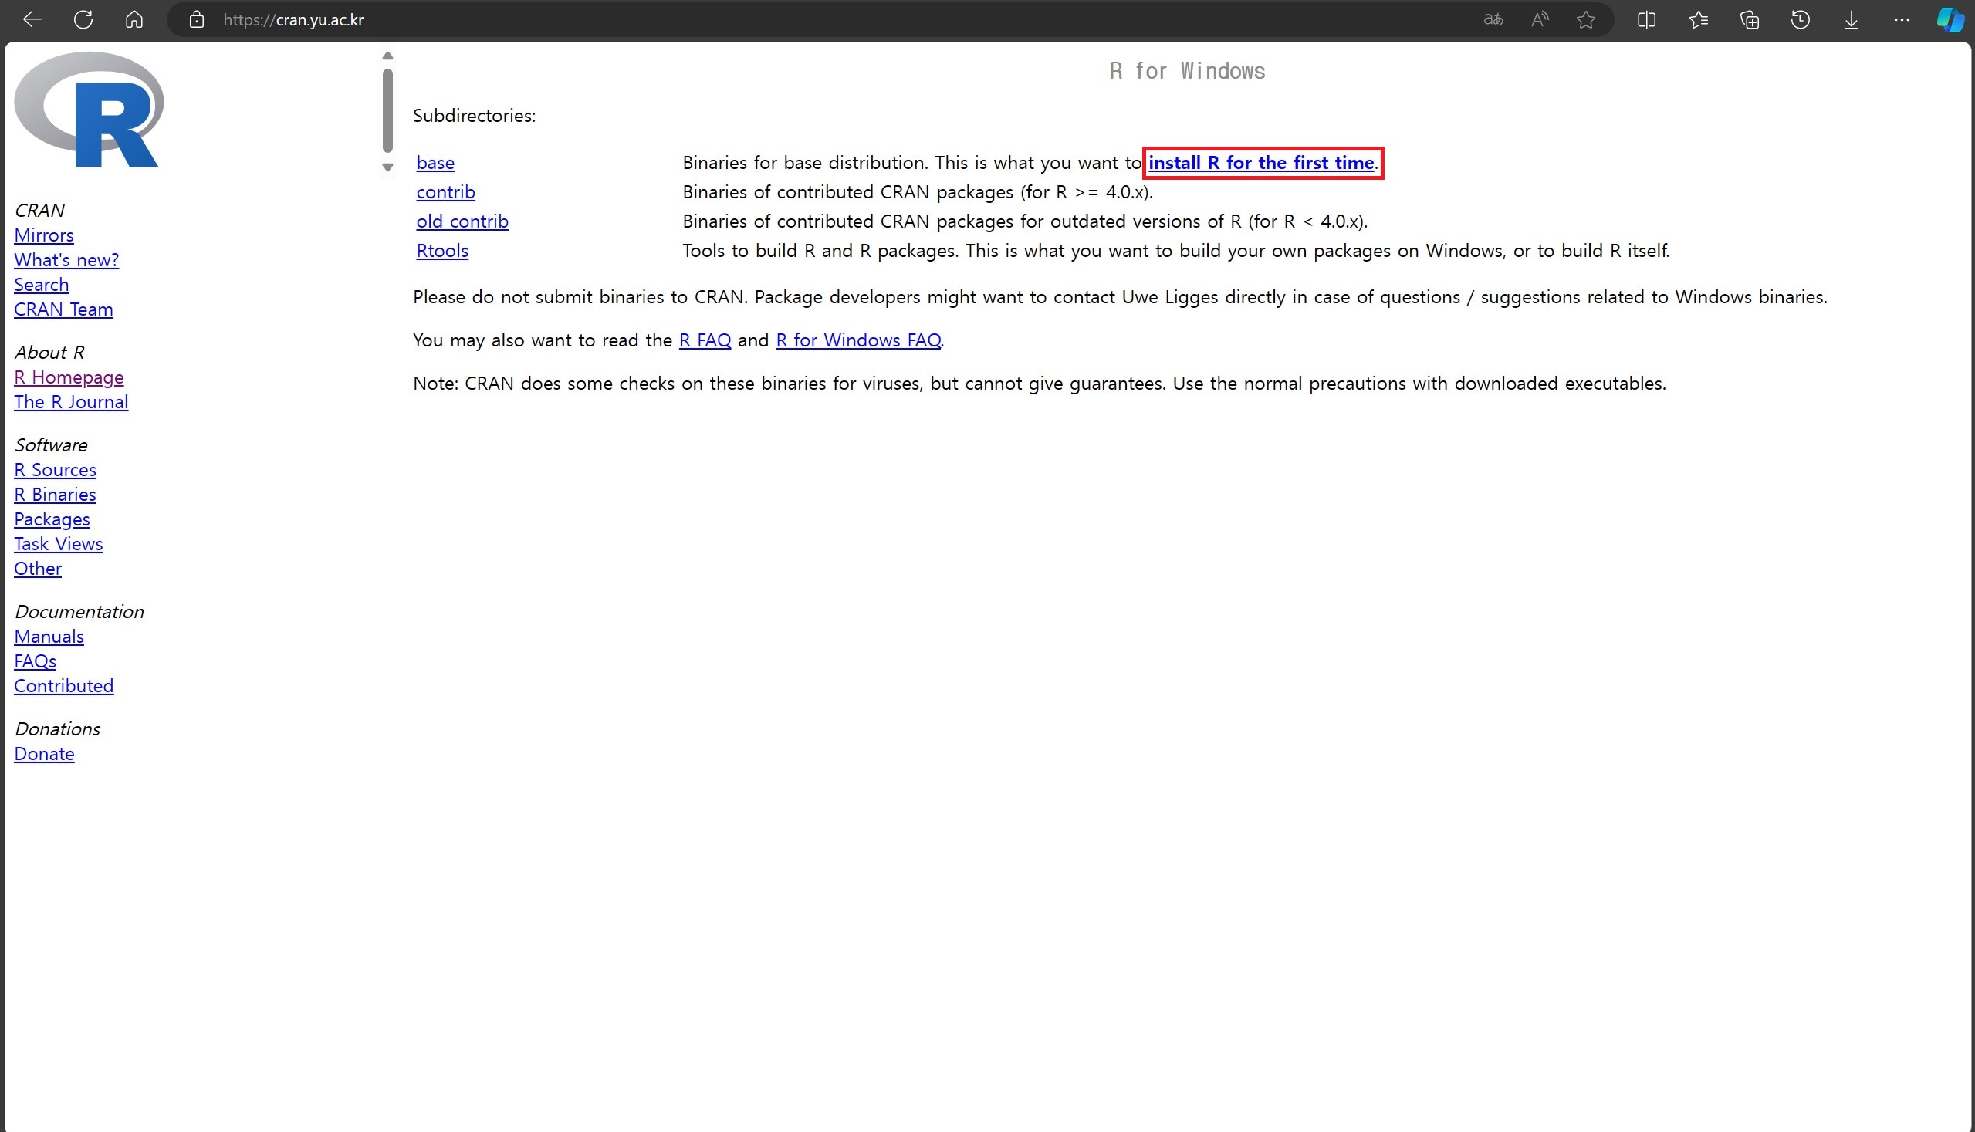Click the translate page icon
The height and width of the screenshot is (1132, 1975).
[x=1492, y=19]
